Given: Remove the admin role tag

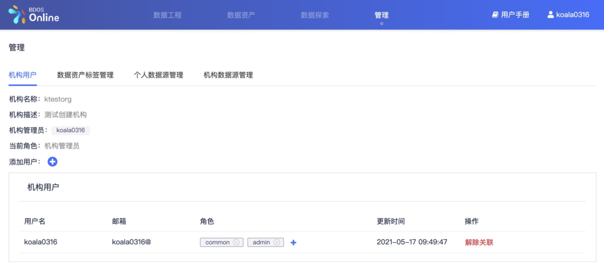Looking at the screenshot, I should [x=277, y=242].
